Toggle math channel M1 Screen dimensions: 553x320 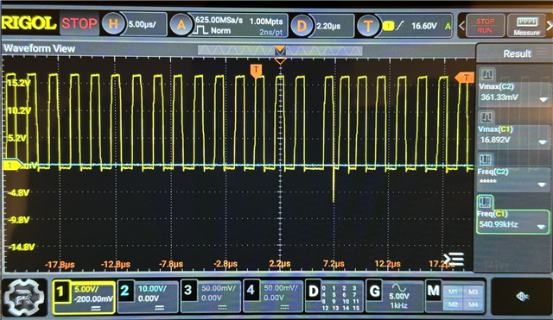pos(453,292)
